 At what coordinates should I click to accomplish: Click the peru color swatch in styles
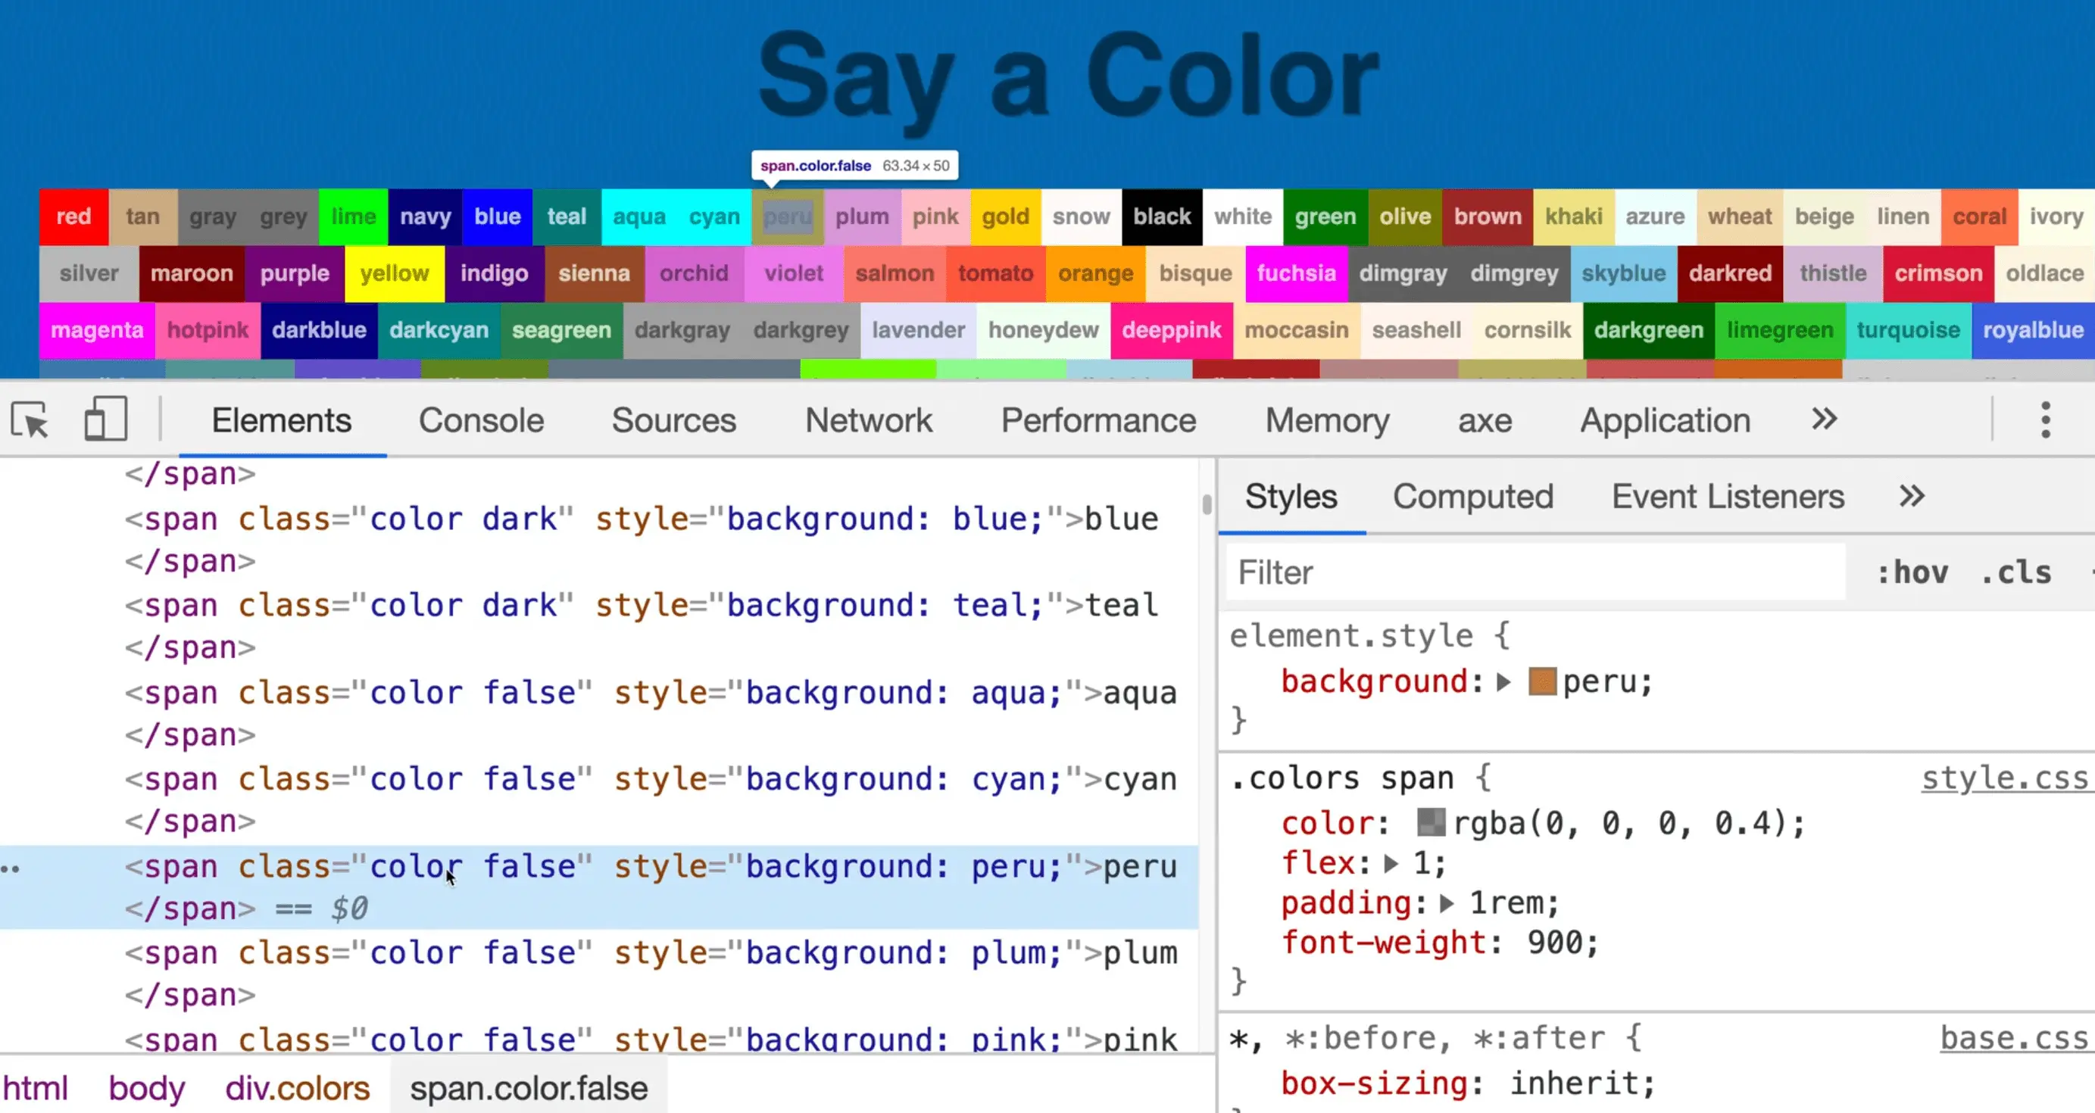(x=1542, y=682)
